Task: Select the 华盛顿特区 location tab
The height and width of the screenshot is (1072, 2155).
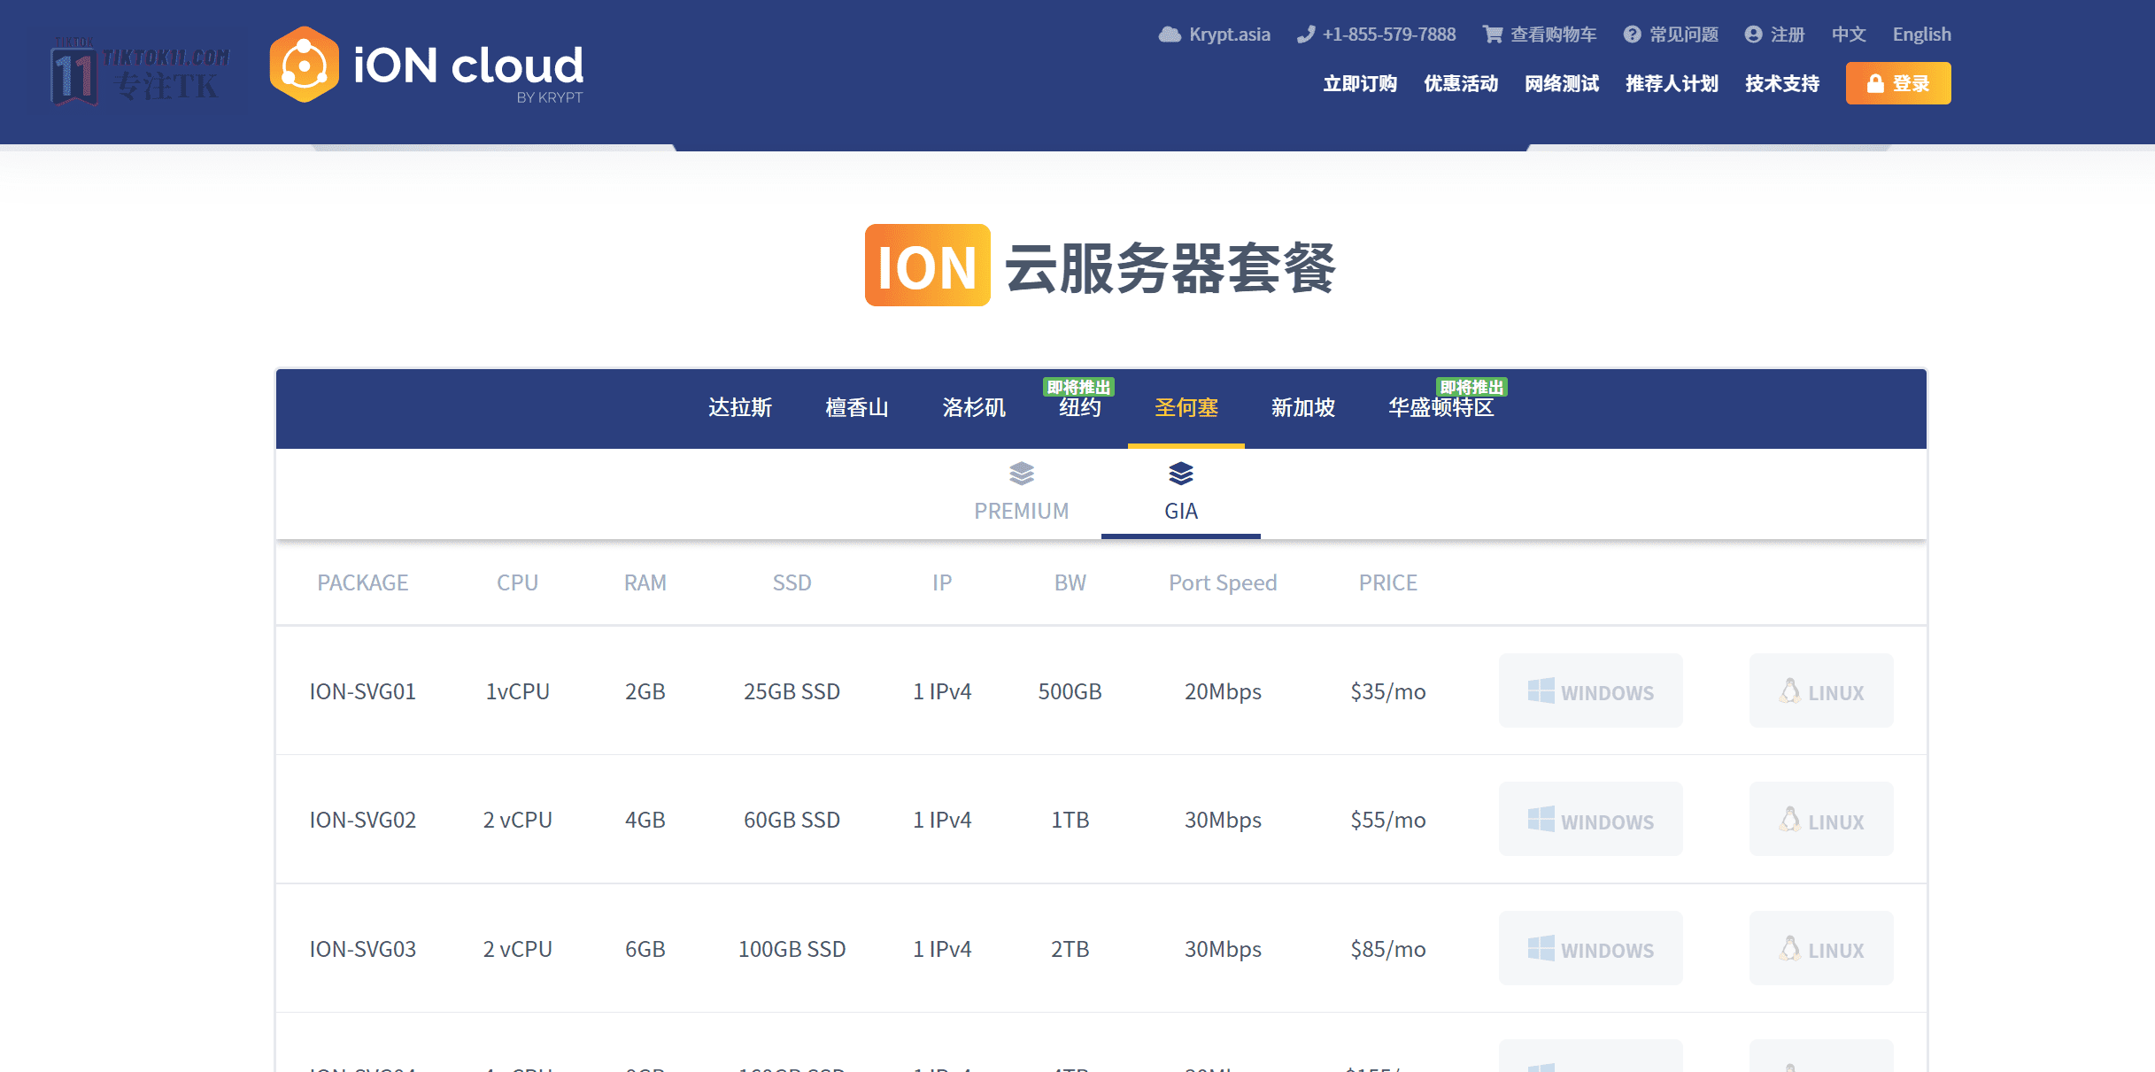Action: pos(1441,407)
